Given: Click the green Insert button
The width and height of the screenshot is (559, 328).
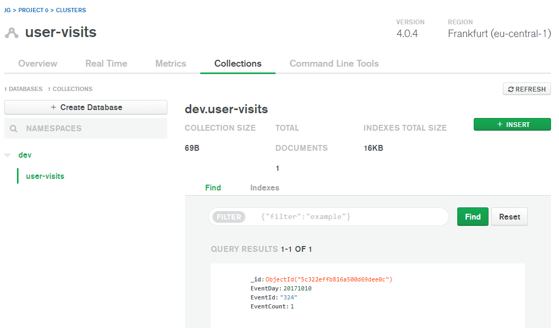Looking at the screenshot, I should click(512, 124).
